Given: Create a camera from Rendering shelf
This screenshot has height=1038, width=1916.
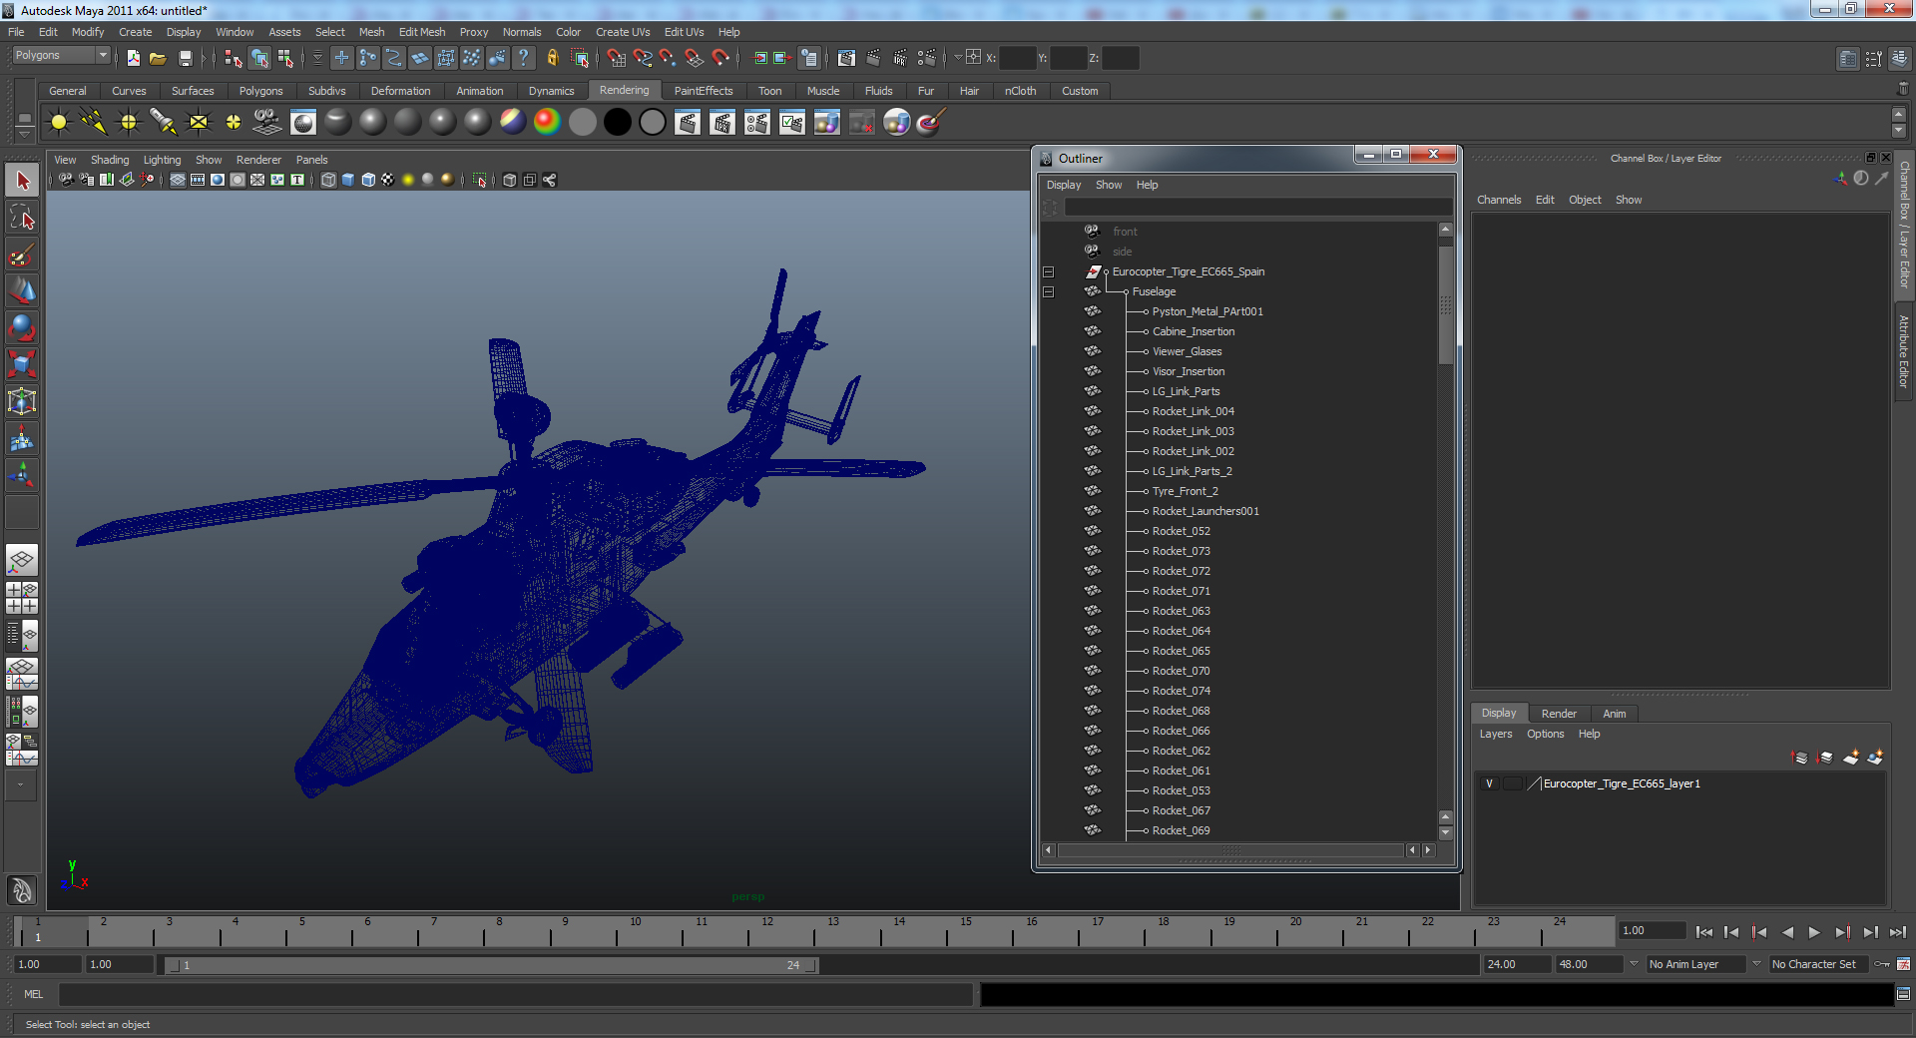Looking at the screenshot, I should point(267,123).
